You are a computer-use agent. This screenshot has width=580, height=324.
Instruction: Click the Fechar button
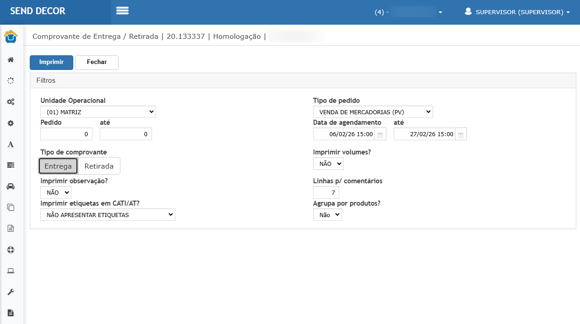coord(97,62)
